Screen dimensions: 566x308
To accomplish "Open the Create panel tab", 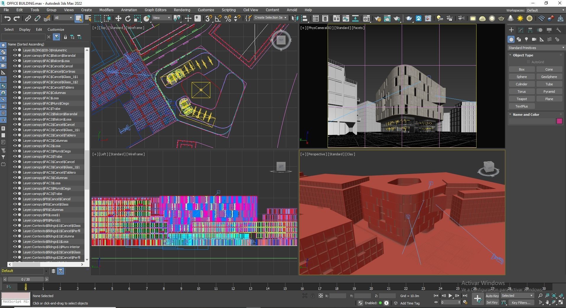I will click(511, 30).
